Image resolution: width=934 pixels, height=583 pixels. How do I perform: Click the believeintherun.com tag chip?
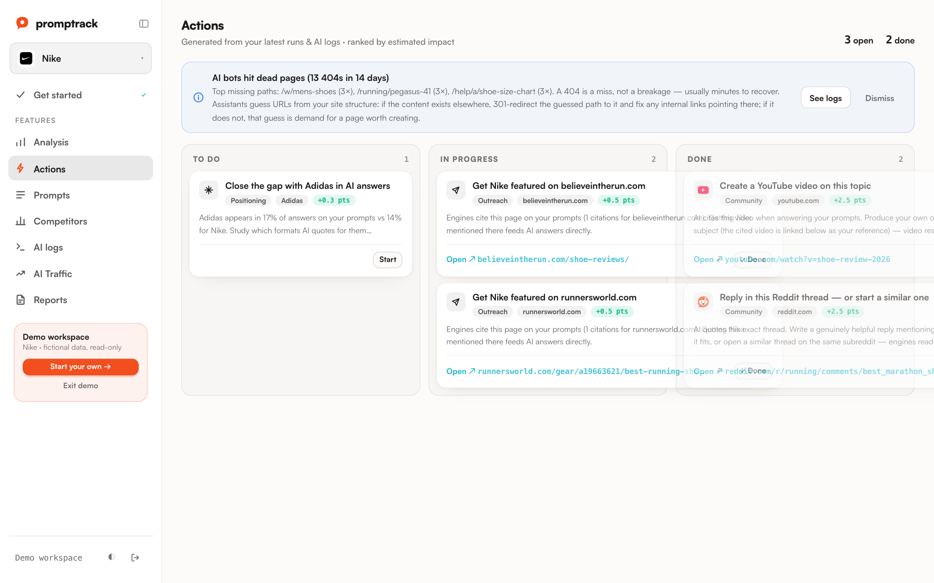[x=555, y=200]
